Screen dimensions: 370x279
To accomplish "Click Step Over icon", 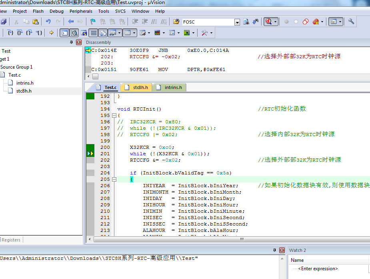I will coord(20,33).
